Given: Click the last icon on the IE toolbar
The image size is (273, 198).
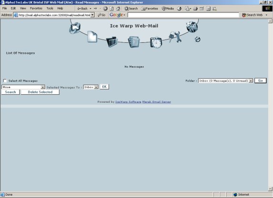Looking at the screenshot, I should (214, 9).
